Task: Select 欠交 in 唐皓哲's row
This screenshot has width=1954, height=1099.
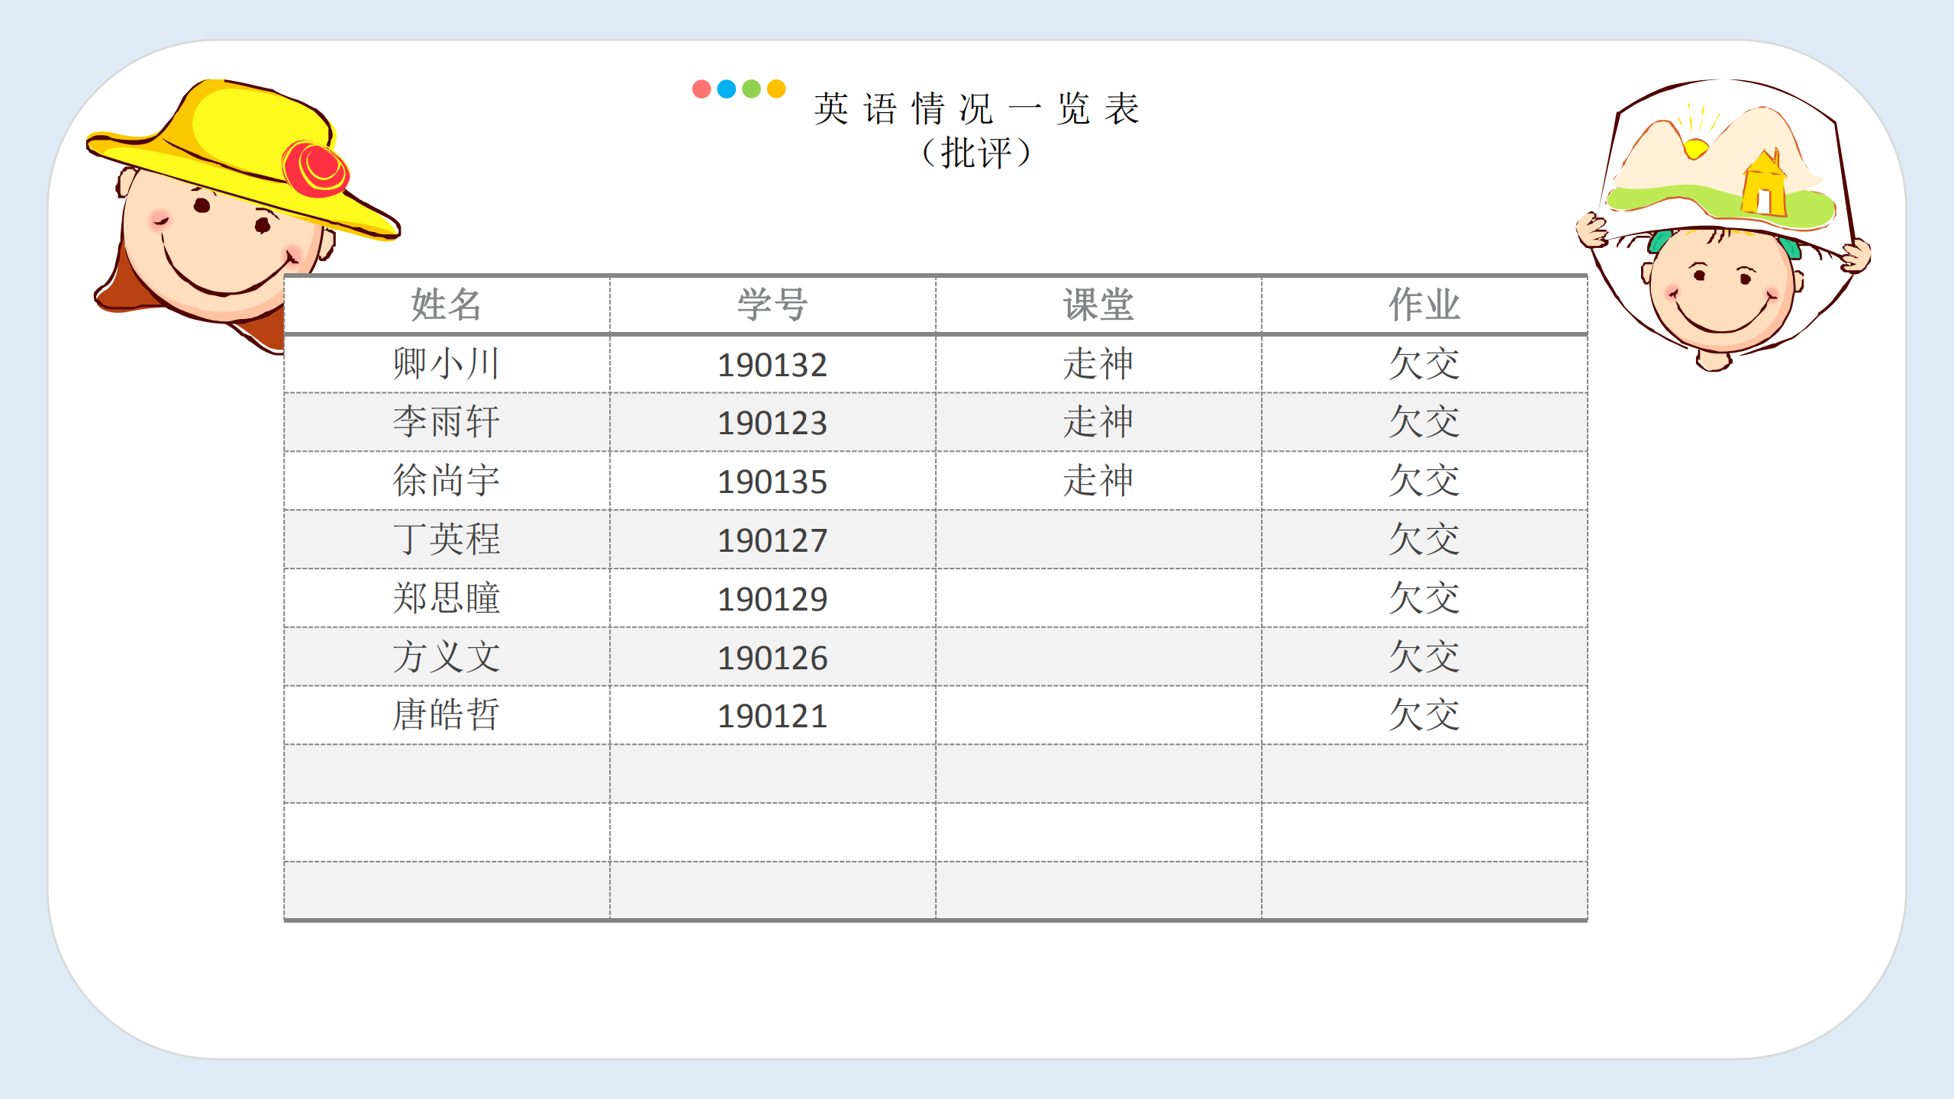Action: 1424,714
